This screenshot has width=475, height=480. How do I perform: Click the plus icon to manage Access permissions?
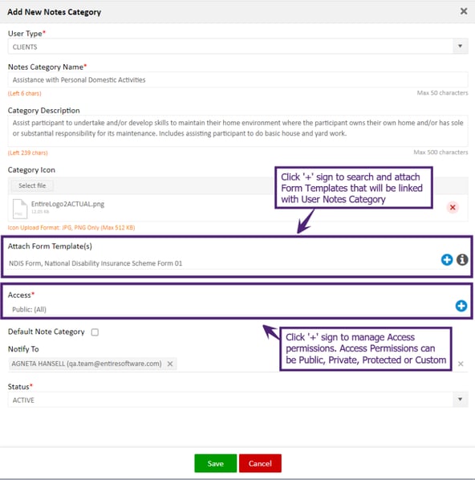[x=461, y=306]
